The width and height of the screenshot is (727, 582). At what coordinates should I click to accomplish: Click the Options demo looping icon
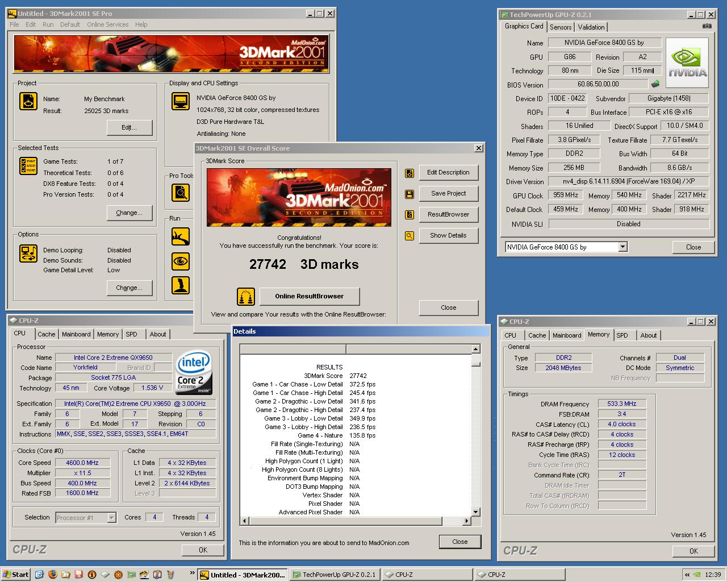(28, 253)
